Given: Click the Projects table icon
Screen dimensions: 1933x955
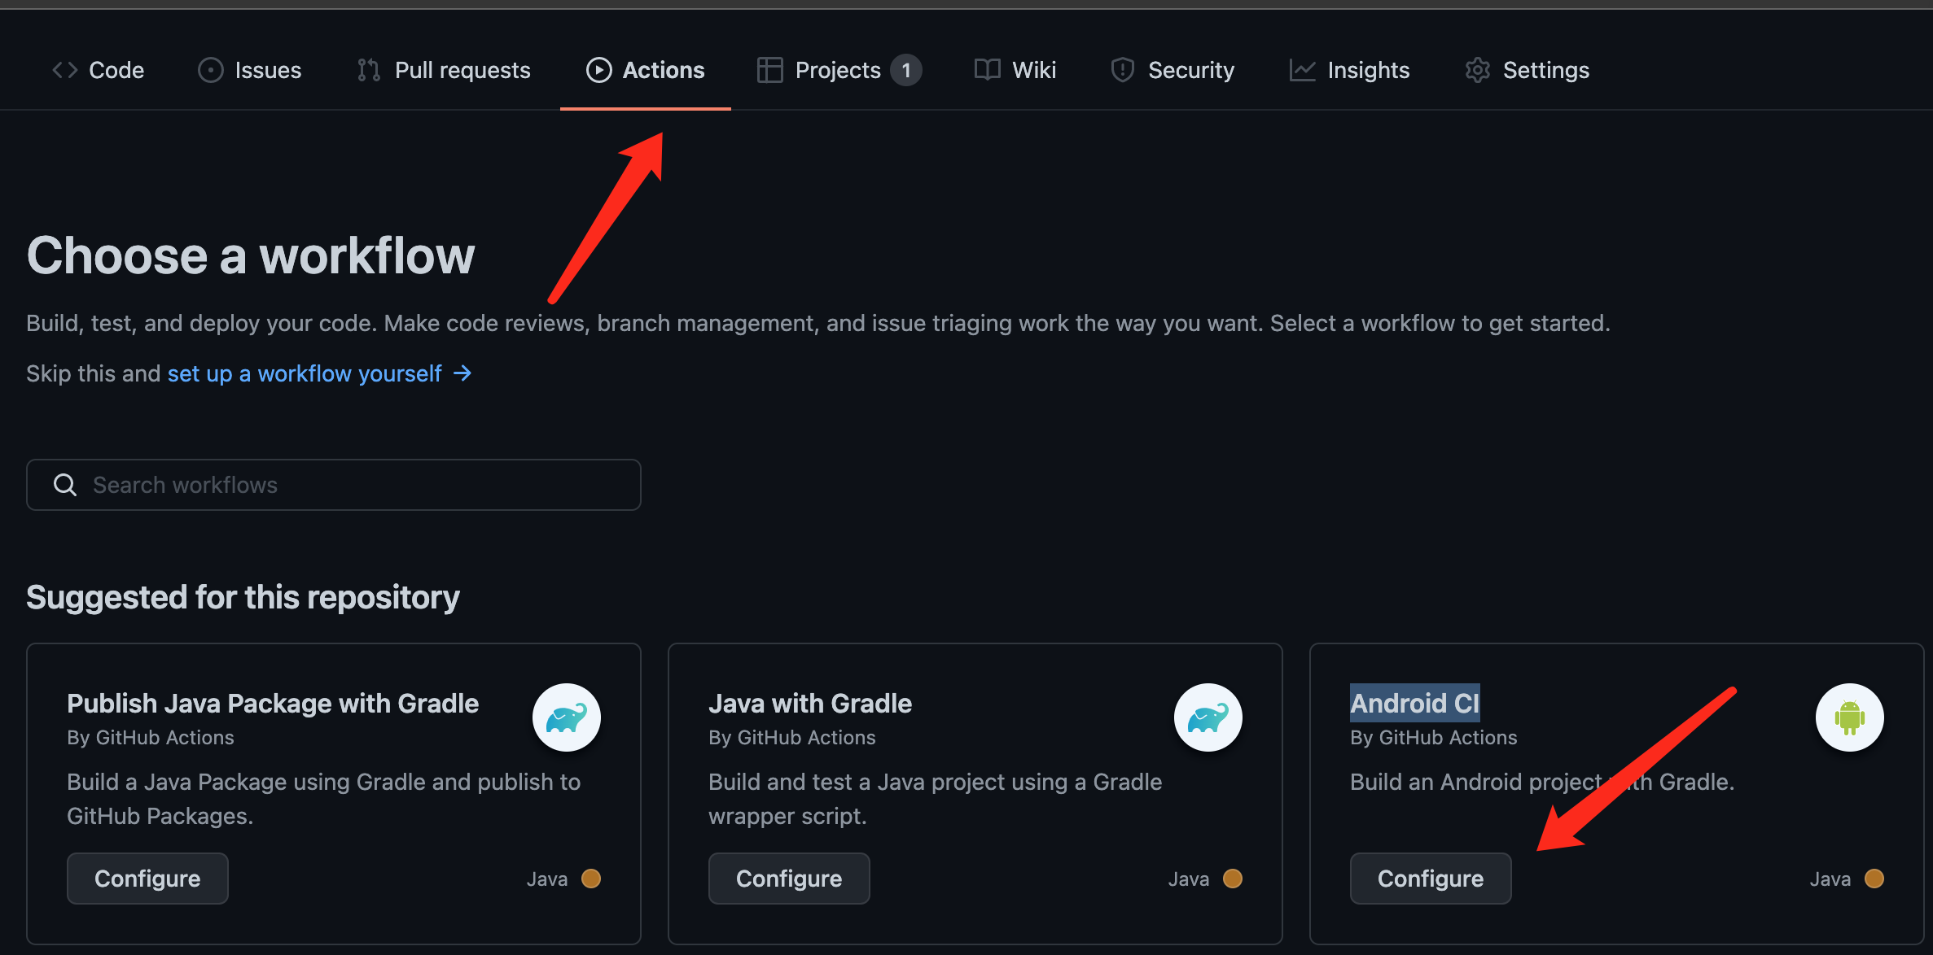Looking at the screenshot, I should 769,70.
